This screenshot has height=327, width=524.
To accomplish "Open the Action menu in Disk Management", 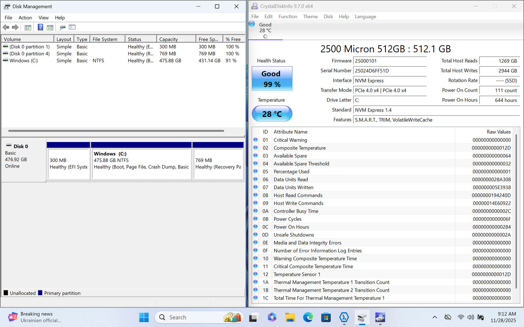I will pyautogui.click(x=25, y=18).
